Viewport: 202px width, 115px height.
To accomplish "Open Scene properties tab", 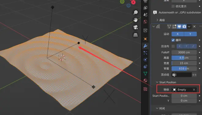I will [145, 15].
